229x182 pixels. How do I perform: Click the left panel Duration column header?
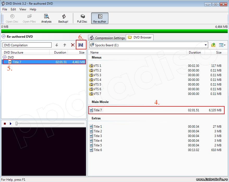59,53
